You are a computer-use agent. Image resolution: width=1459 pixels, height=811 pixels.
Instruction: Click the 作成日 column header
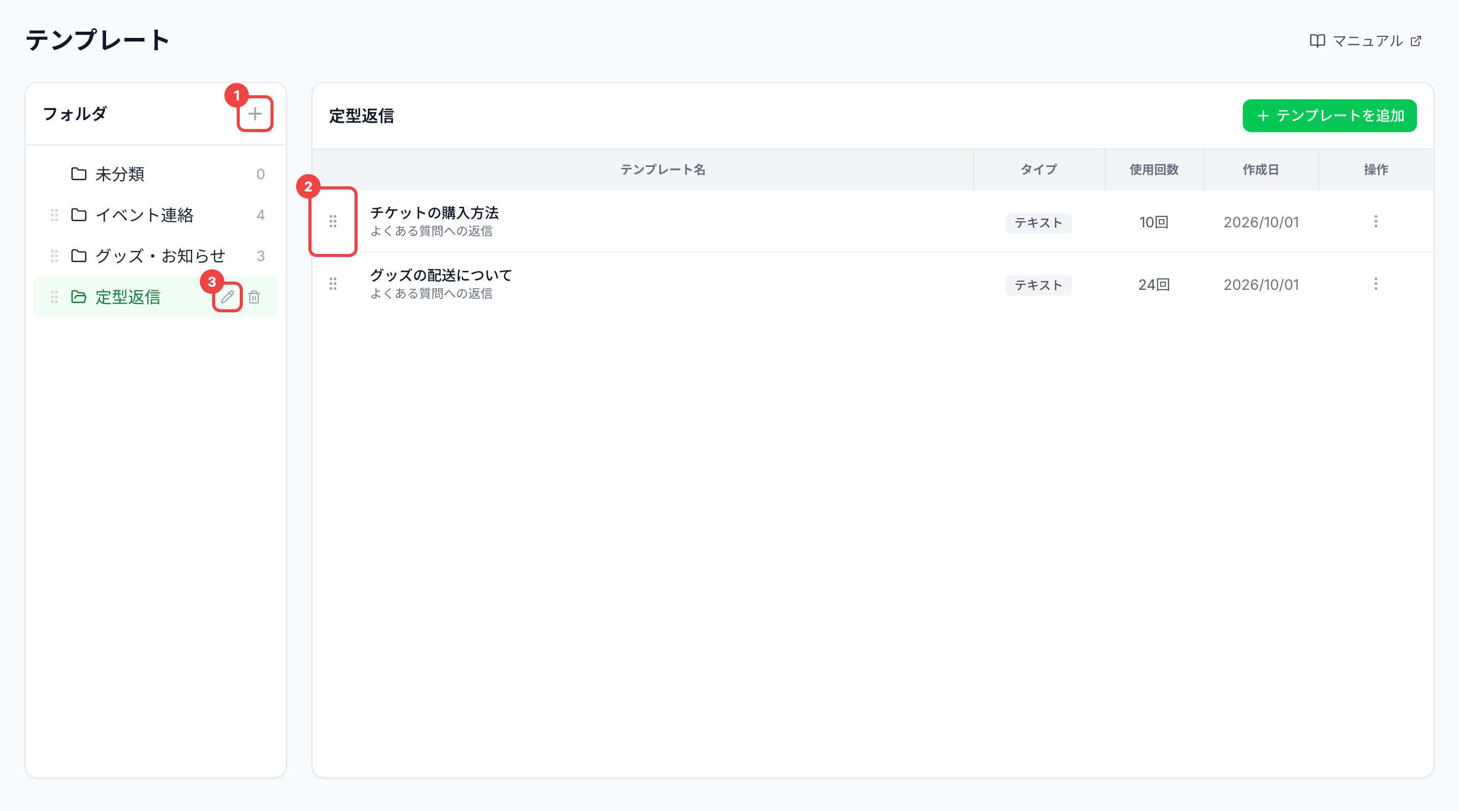click(x=1261, y=169)
